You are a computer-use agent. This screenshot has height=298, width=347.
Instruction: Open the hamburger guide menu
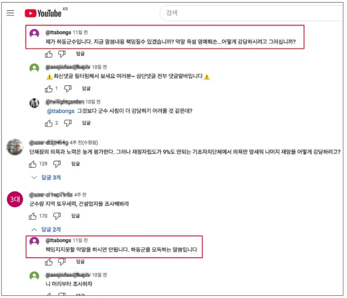[10, 13]
